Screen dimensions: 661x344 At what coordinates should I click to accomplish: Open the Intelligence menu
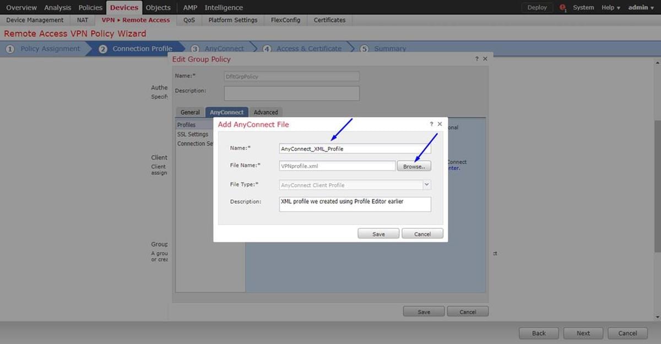tap(224, 8)
